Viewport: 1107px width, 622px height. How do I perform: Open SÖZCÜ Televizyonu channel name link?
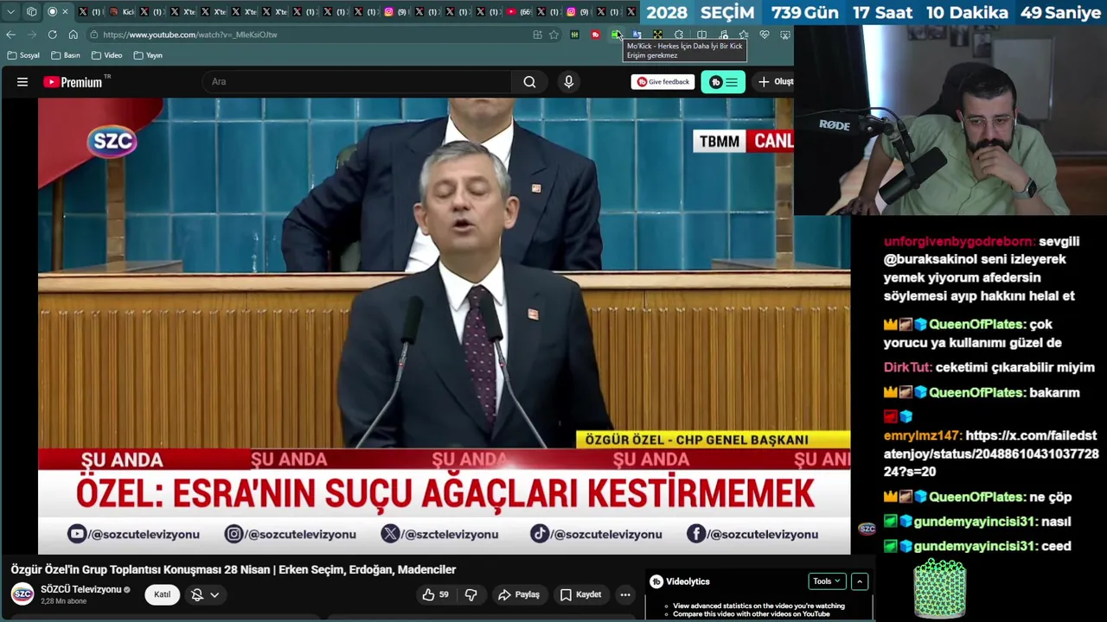pyautogui.click(x=81, y=589)
